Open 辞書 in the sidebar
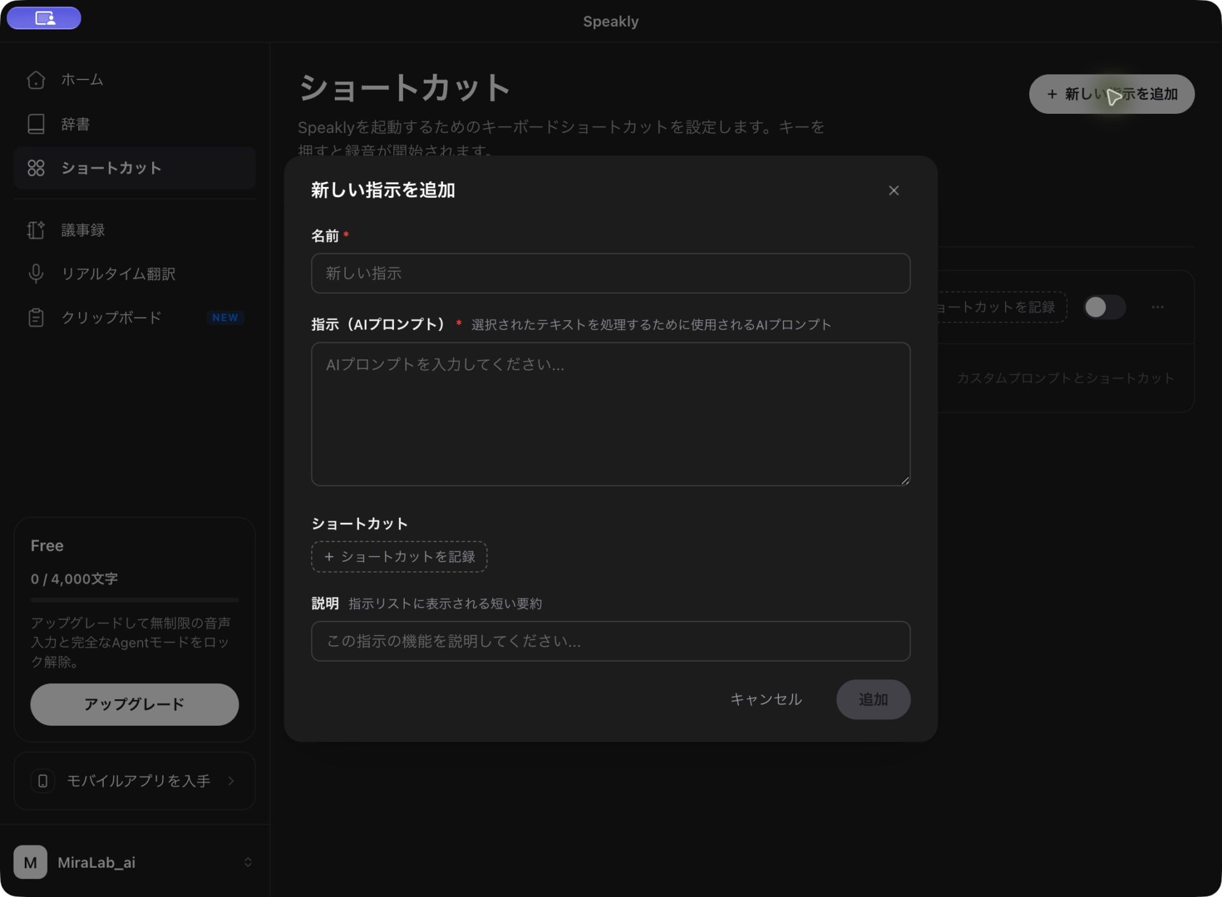This screenshot has height=897, width=1222. click(x=134, y=123)
